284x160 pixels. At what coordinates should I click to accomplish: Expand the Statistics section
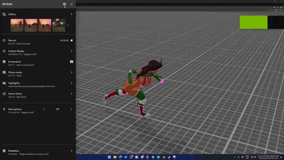click(x=72, y=151)
